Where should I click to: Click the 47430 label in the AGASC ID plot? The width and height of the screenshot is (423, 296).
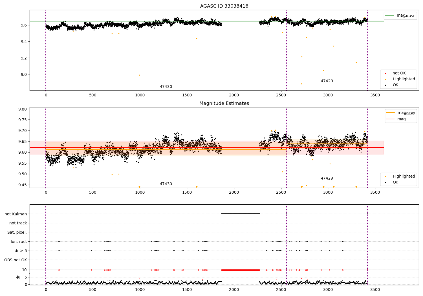pos(166,87)
